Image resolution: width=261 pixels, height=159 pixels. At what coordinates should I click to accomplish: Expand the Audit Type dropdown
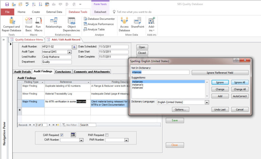coord(69,52)
